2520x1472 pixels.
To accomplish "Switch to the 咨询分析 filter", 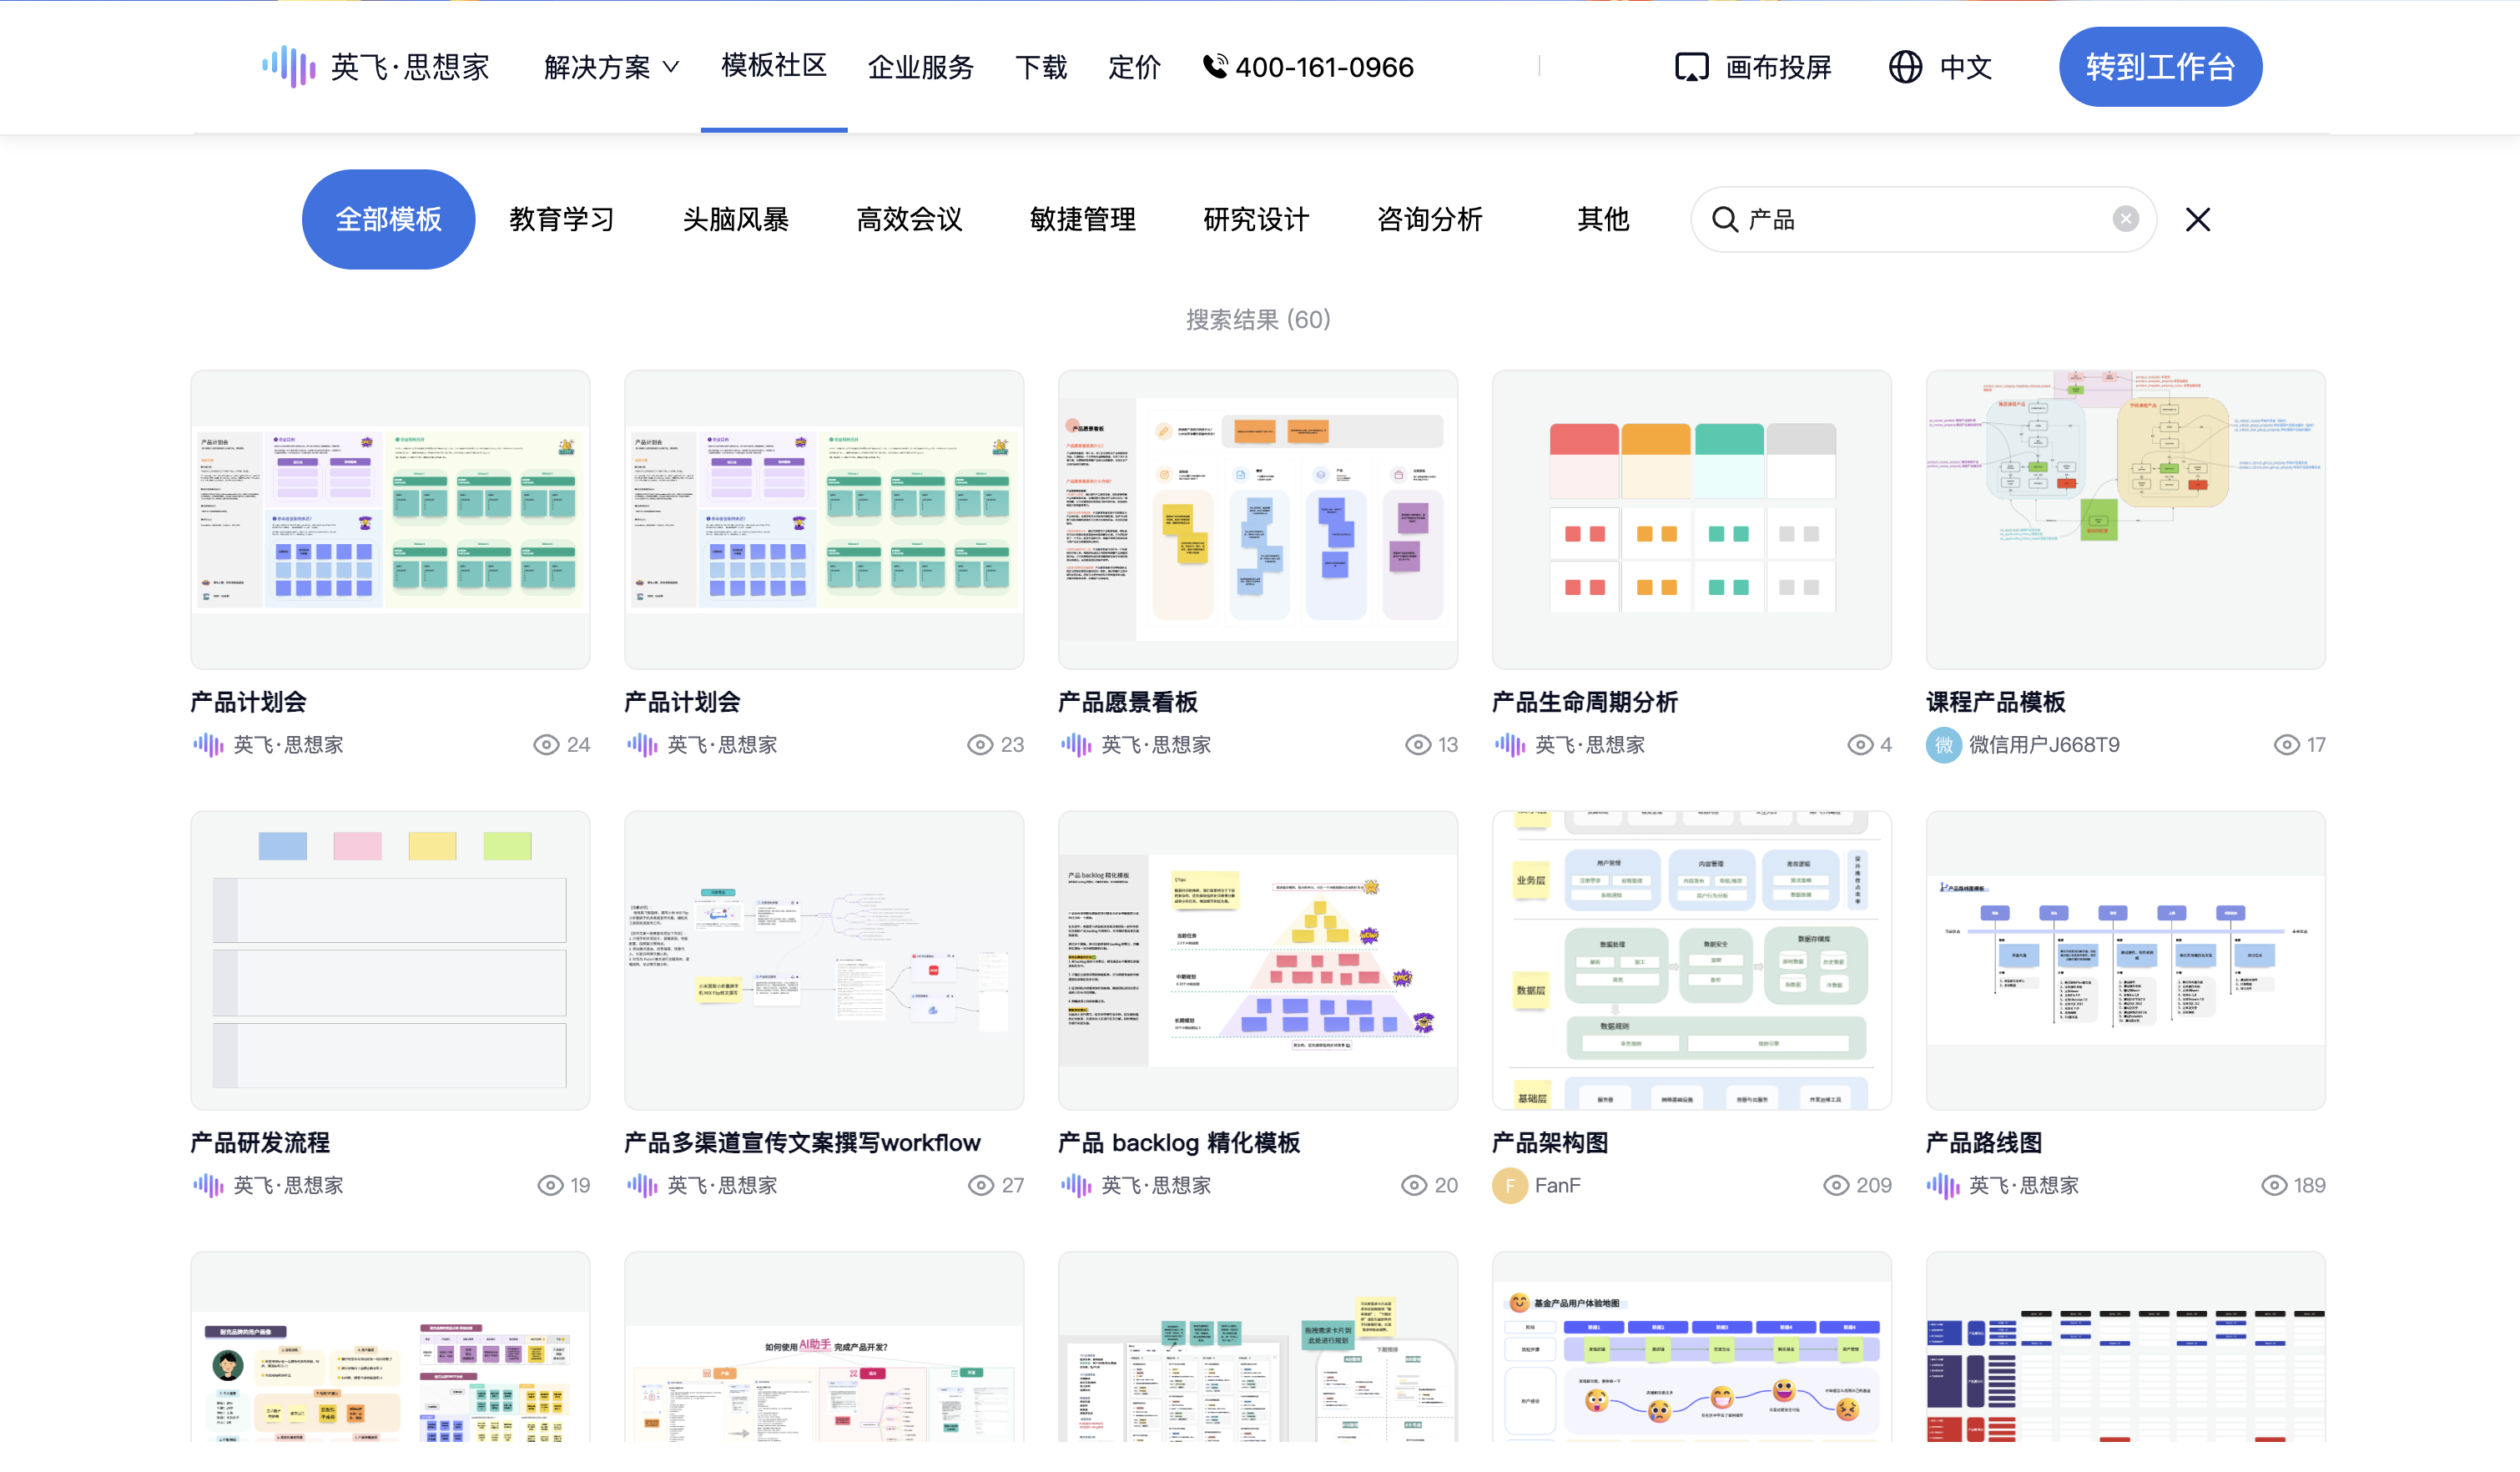I will coord(1429,219).
